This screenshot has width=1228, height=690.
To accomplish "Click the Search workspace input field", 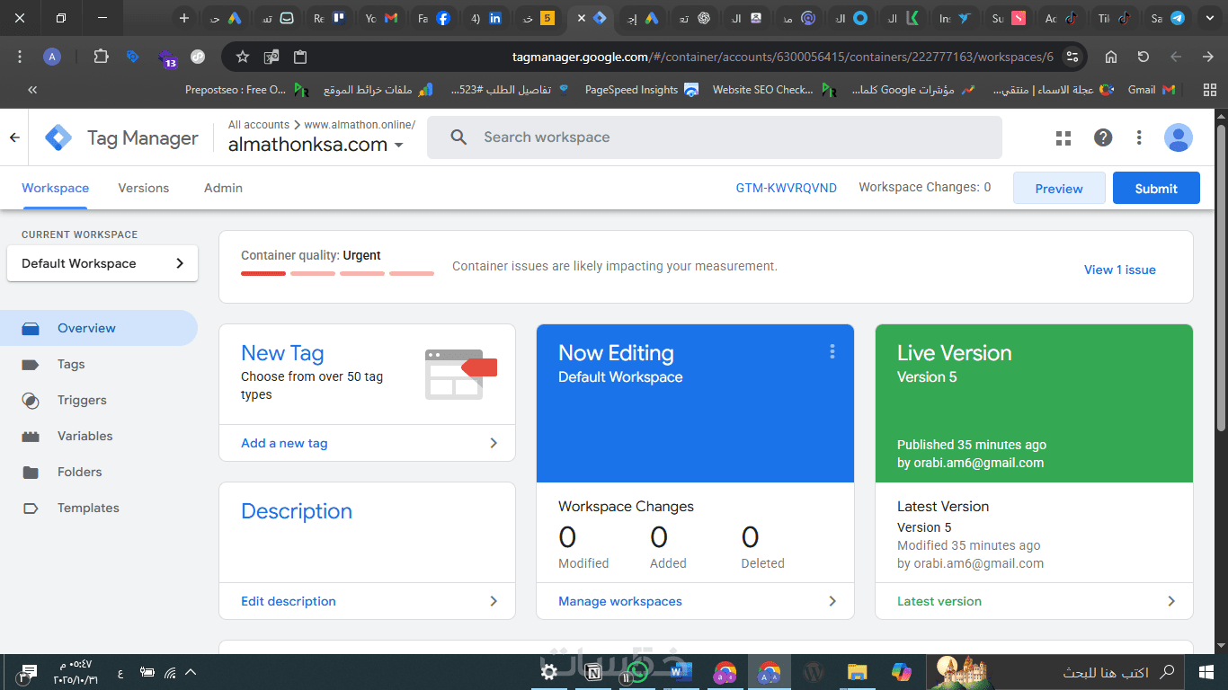I will (x=715, y=137).
